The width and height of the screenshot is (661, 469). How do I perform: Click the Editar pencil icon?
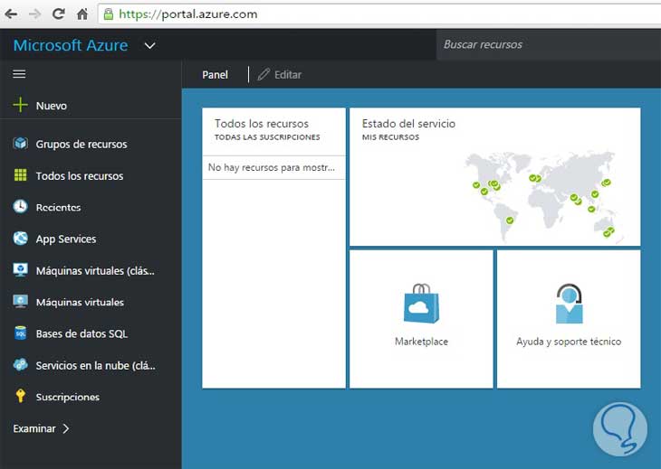click(263, 74)
